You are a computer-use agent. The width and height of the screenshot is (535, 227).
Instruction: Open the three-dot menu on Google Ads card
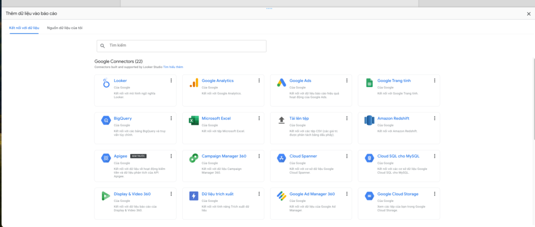tap(347, 81)
